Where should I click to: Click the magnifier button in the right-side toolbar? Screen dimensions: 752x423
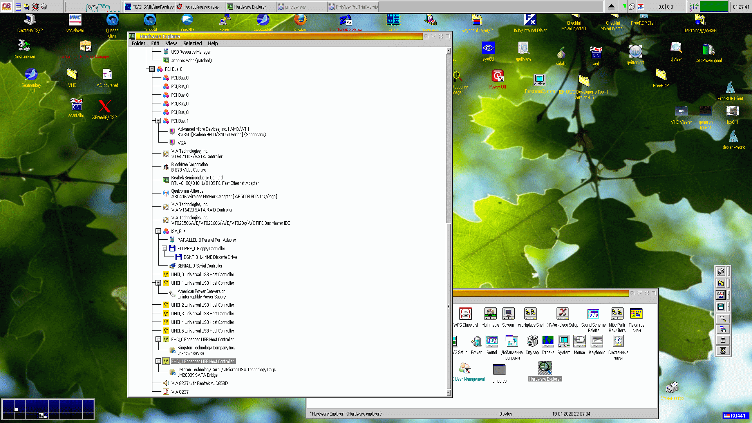pos(723,319)
